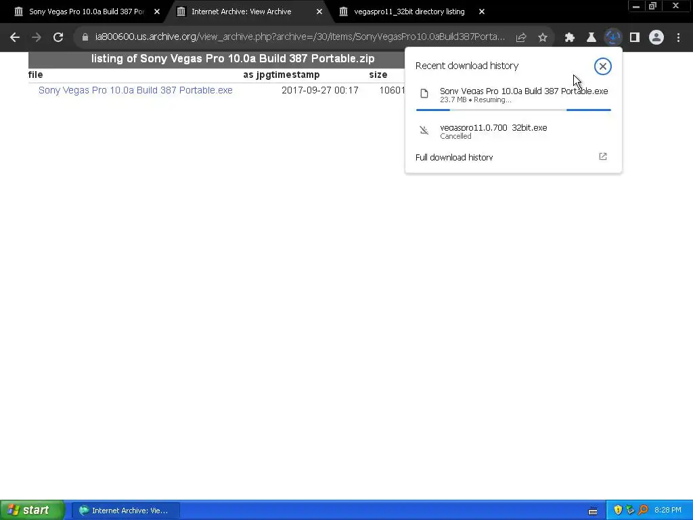Click the timestamp 2017-09-27 00:17
The image size is (693, 520).
coord(319,90)
